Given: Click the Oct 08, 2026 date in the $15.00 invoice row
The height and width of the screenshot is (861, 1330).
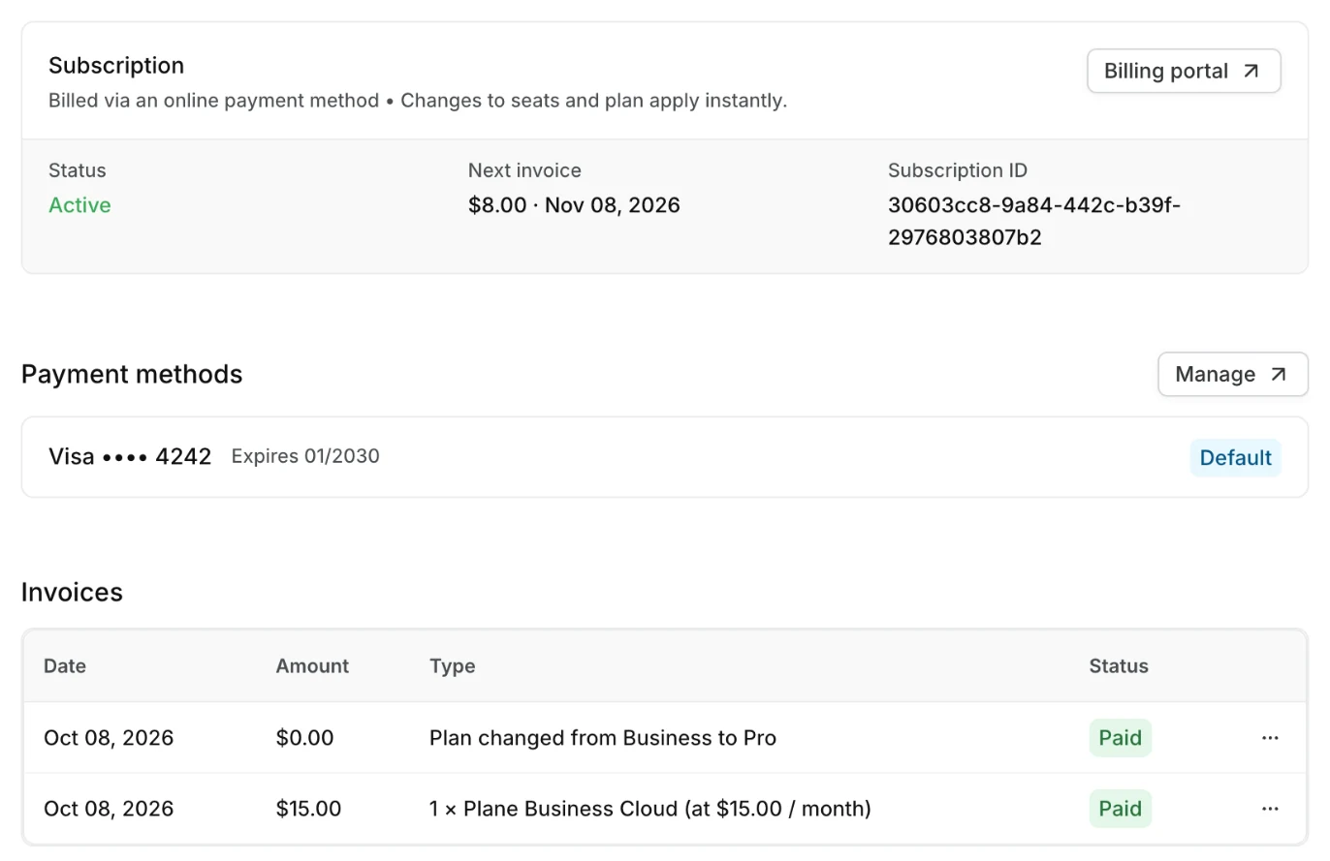Looking at the screenshot, I should pyautogui.click(x=109, y=809).
